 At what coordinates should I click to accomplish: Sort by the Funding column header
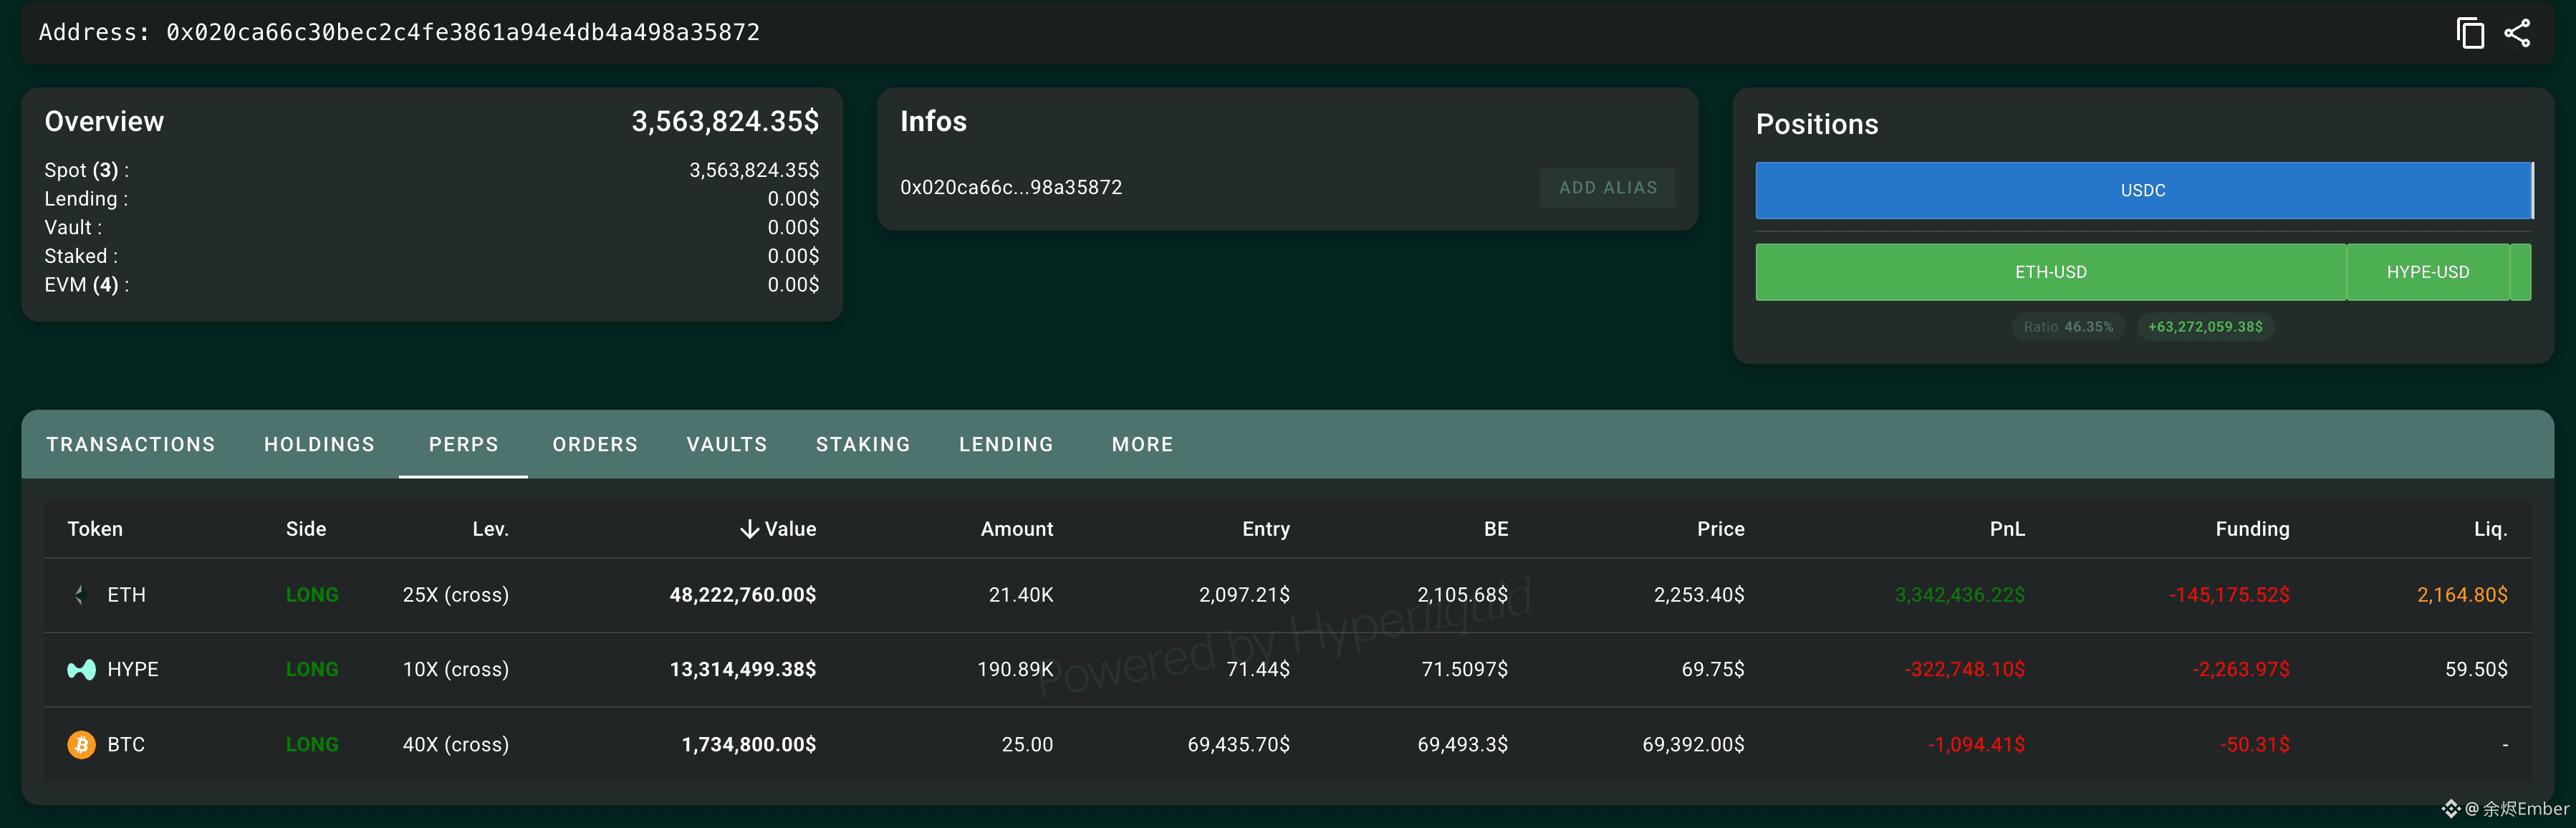(x=2252, y=529)
